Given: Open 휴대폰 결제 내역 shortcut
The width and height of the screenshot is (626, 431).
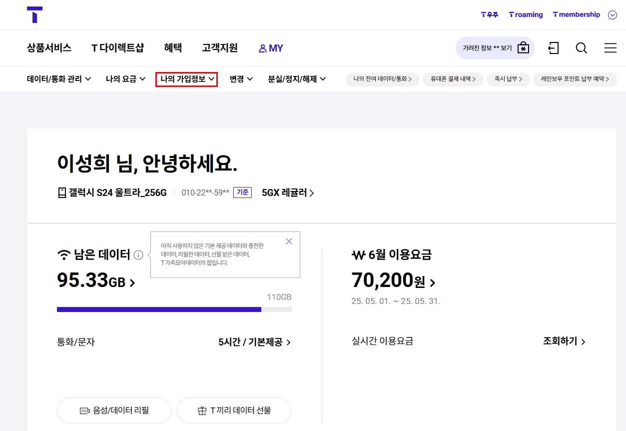Looking at the screenshot, I should pos(453,79).
